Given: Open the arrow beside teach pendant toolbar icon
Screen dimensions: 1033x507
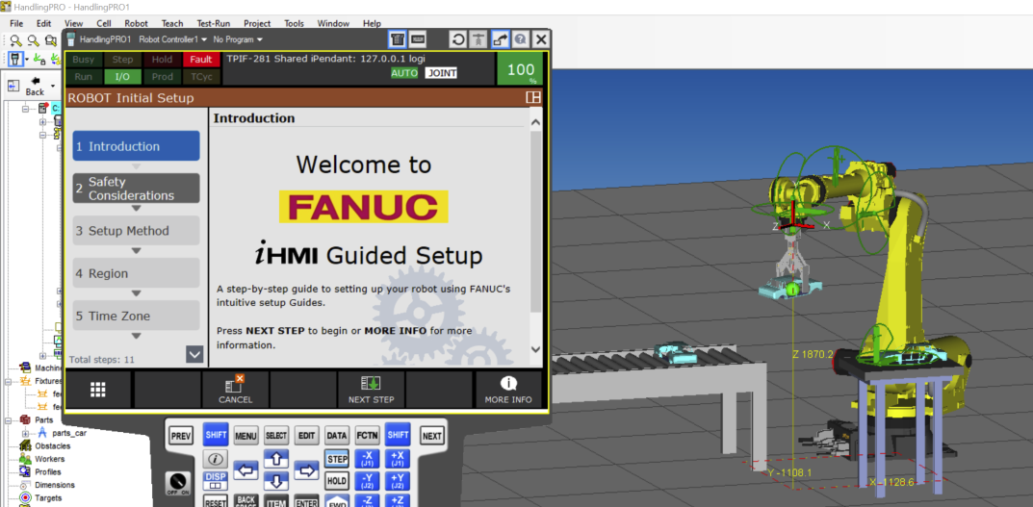Looking at the screenshot, I should (x=28, y=60).
